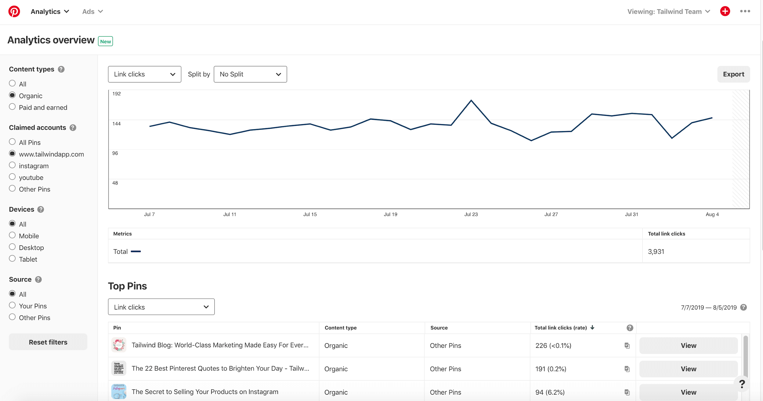Screen dimensions: 763x401
Task: Expand the No Split dropdown
Action: (250, 74)
